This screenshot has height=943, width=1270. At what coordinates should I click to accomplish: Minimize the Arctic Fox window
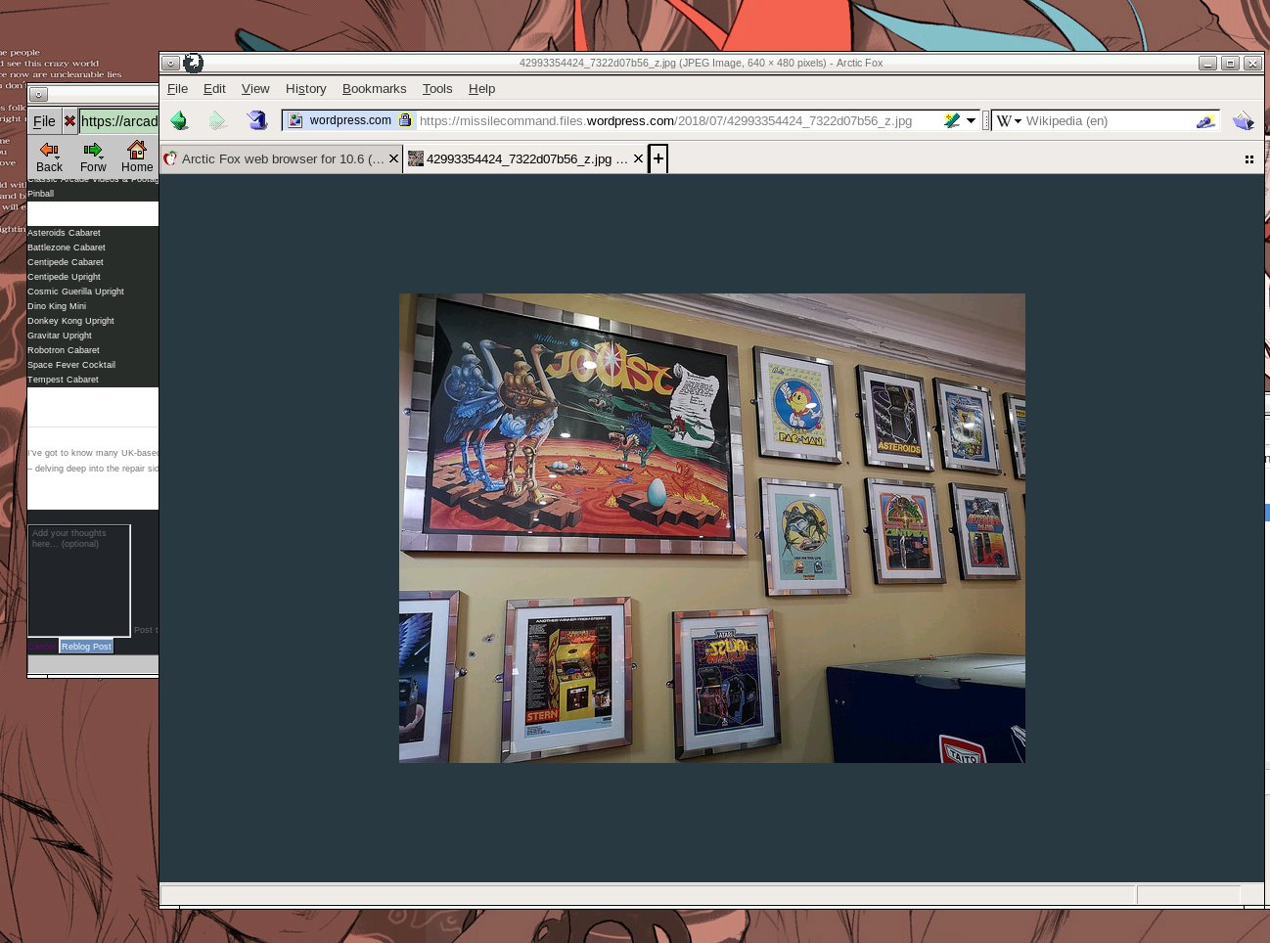1207,63
